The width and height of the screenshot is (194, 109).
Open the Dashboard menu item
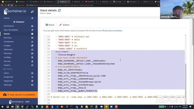9,26
